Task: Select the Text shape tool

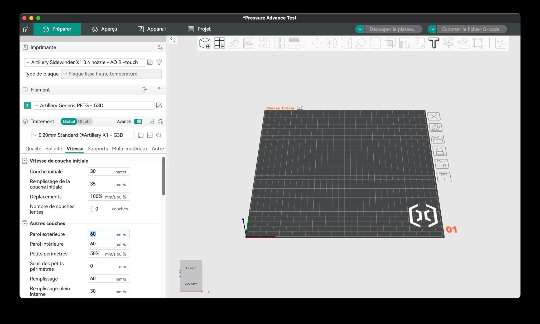Action: click(434, 43)
